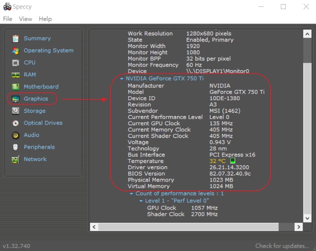316x251 pixels.
Task: Open the Storage section
Action: [35, 111]
